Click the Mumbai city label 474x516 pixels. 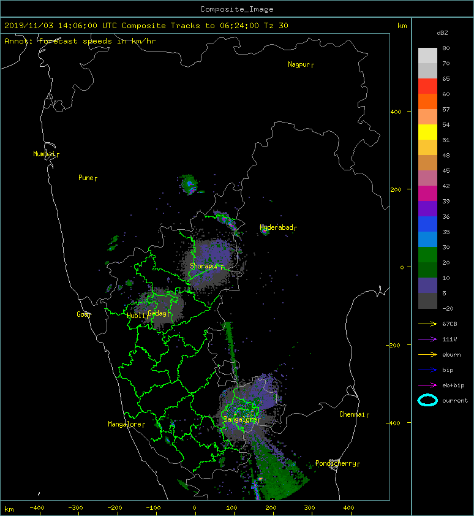coord(46,154)
